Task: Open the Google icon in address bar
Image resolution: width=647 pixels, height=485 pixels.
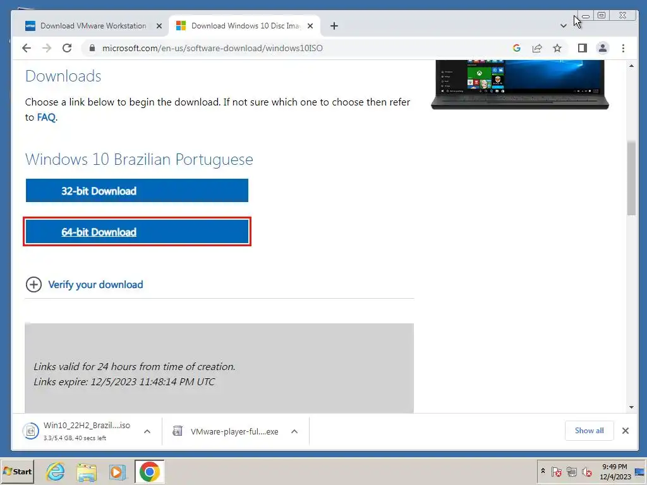Action: pyautogui.click(x=517, y=48)
